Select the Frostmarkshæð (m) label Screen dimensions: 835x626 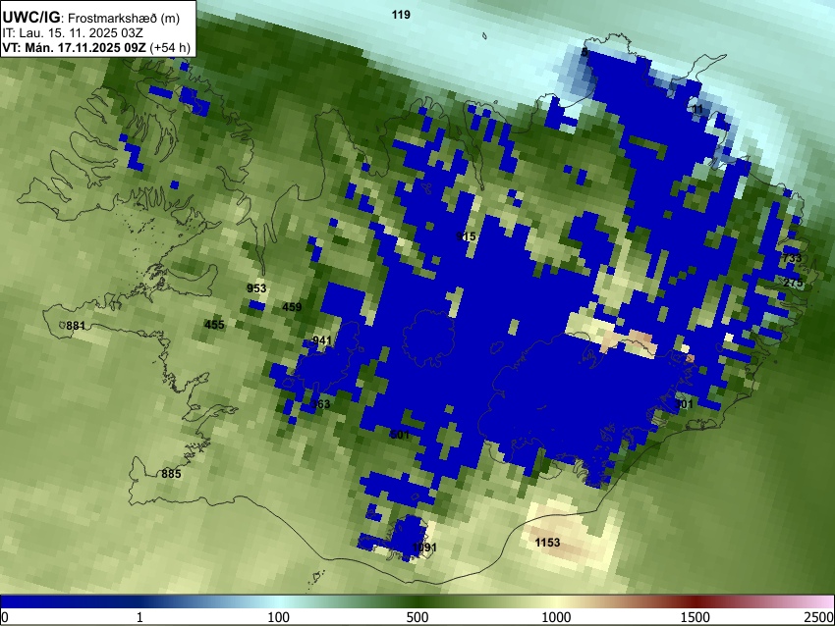[124, 18]
